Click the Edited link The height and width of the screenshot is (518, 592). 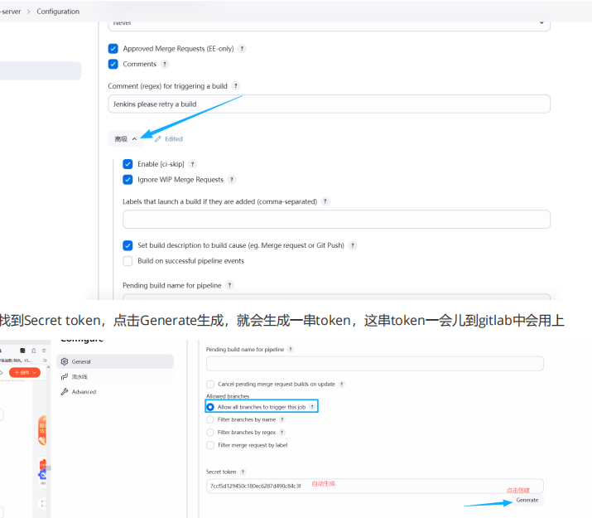[174, 139]
